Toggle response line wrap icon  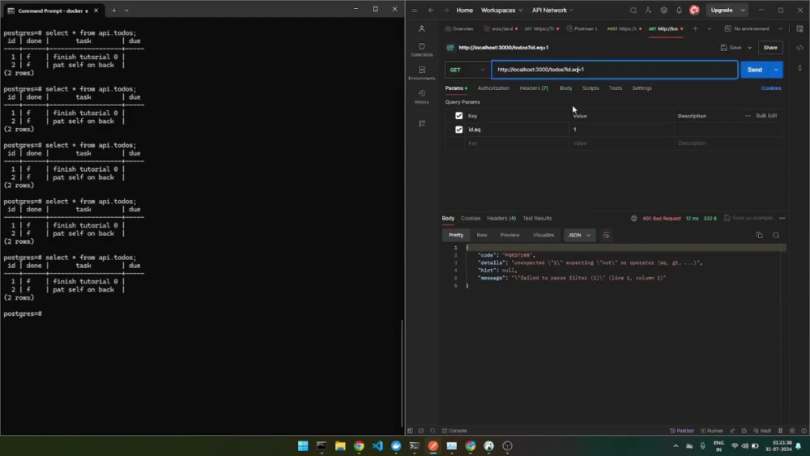[x=606, y=235]
